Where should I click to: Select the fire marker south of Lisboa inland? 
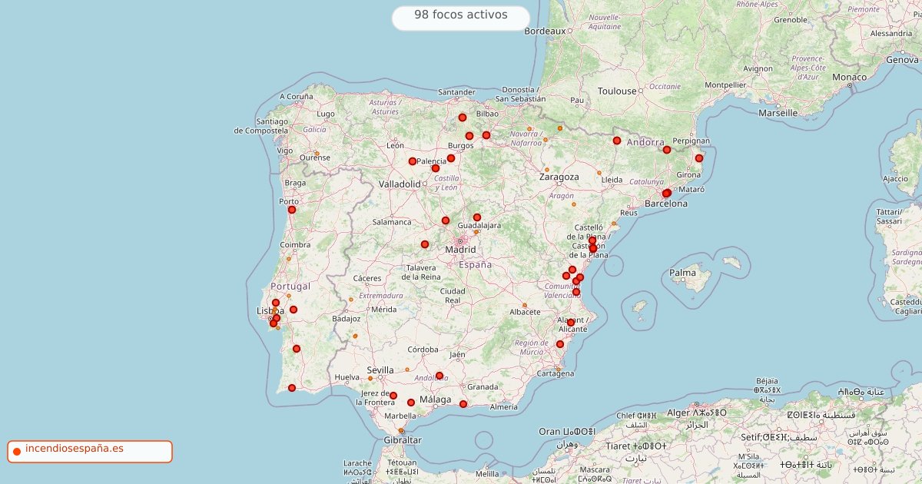297,349
